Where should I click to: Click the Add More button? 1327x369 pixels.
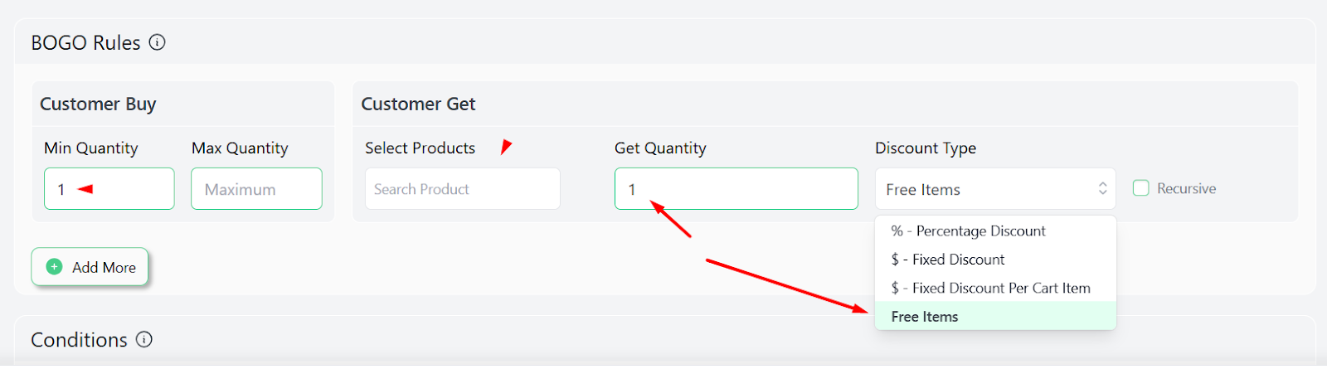point(90,267)
